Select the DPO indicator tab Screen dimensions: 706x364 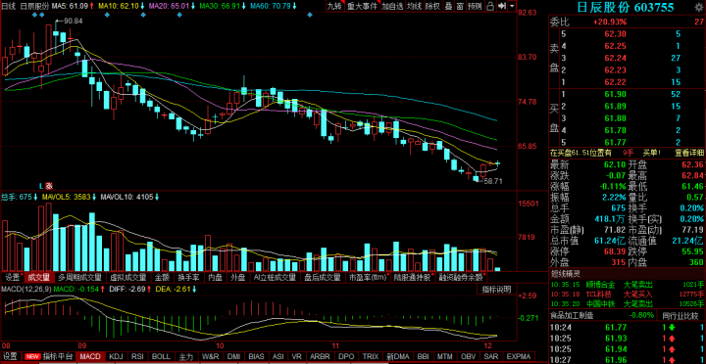[x=346, y=357]
